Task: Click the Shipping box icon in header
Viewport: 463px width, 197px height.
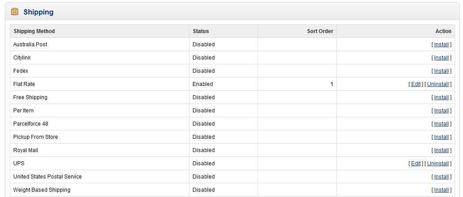Action: 15,12
